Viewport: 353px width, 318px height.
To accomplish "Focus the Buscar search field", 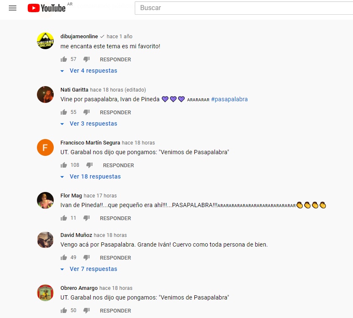I will coord(244,8).
